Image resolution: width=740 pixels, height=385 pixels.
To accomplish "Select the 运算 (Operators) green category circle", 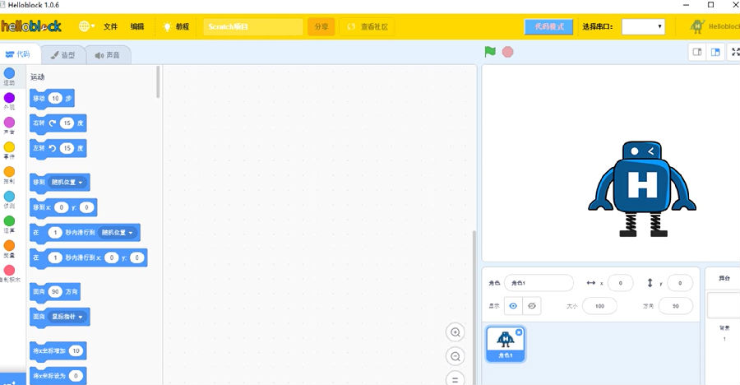I will 9,220.
